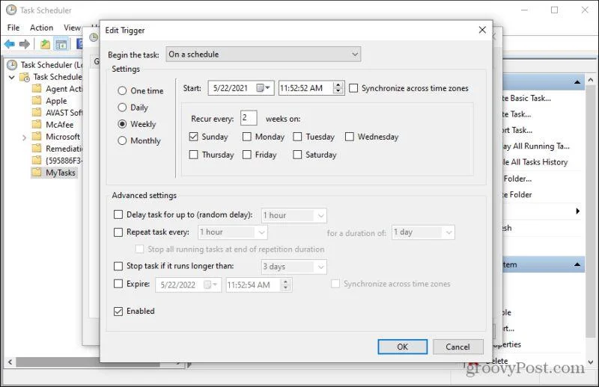Select the Monthly schedule option

click(122, 140)
